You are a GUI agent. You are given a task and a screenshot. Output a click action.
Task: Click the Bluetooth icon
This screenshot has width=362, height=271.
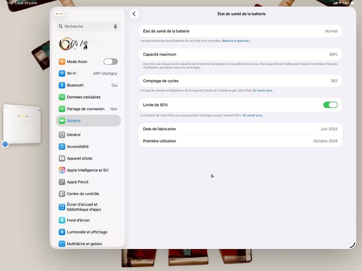[62, 85]
